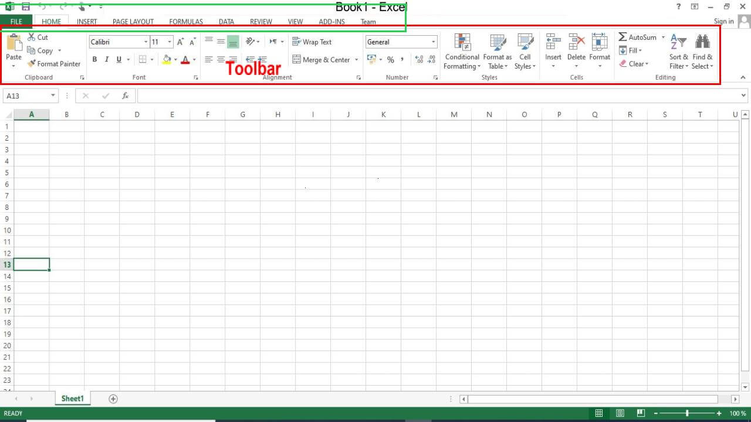Click the Insert Function fx icon

125,96
